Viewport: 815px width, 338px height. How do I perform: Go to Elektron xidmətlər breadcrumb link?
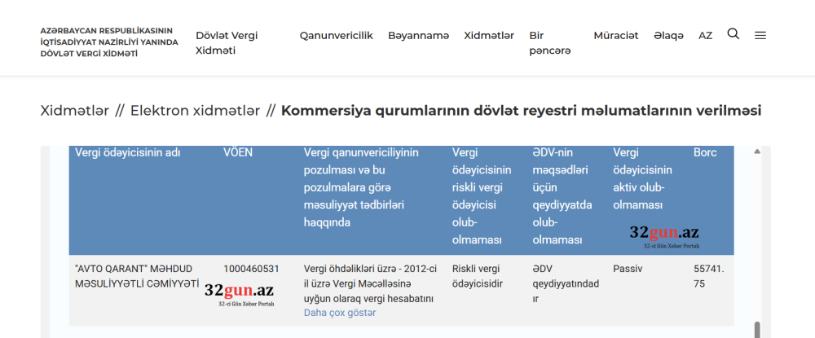pyautogui.click(x=195, y=111)
